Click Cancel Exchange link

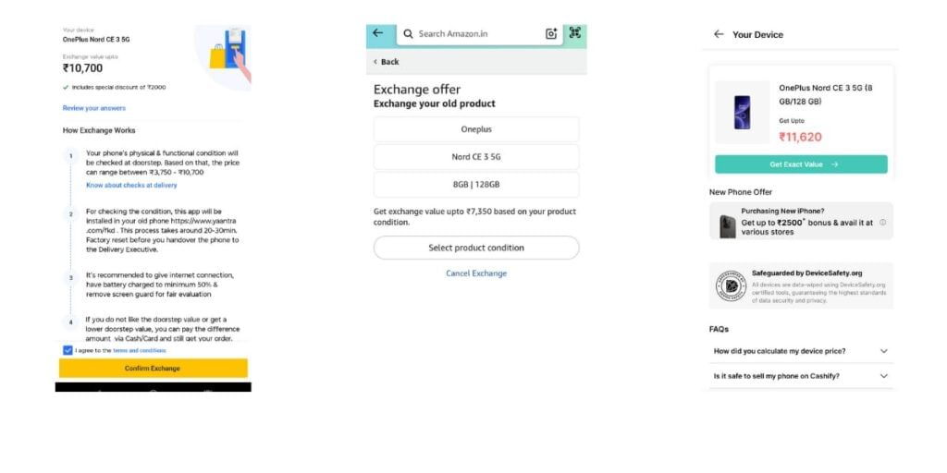click(x=476, y=273)
